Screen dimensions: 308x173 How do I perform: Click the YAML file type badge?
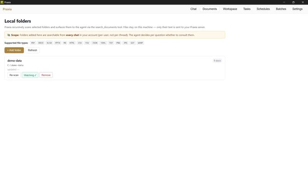(103, 43)
